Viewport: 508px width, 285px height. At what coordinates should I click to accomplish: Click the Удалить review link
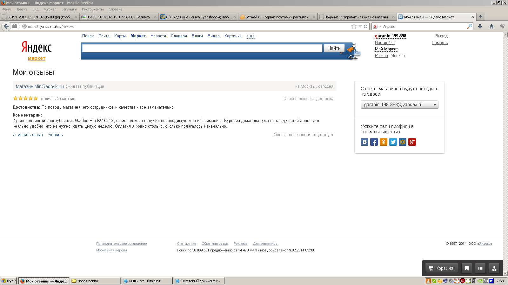[55, 135]
